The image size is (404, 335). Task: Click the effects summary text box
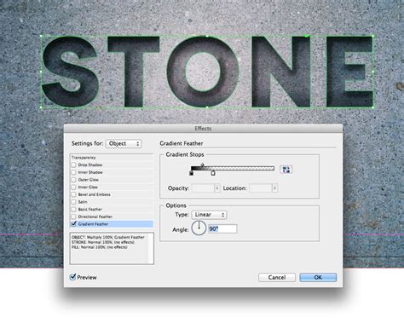pyautogui.click(x=112, y=249)
